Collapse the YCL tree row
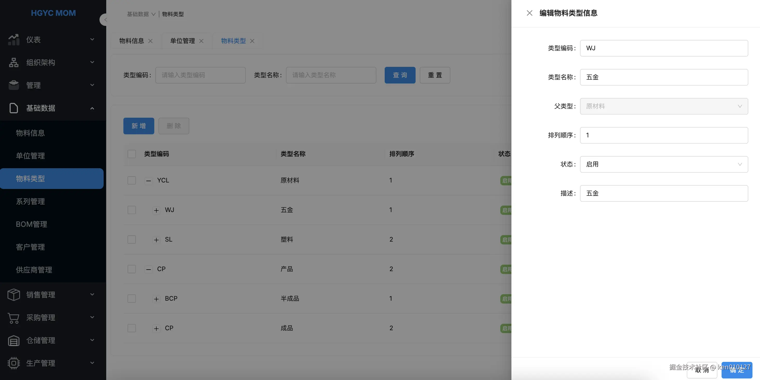This screenshot has height=380, width=760. [x=149, y=180]
